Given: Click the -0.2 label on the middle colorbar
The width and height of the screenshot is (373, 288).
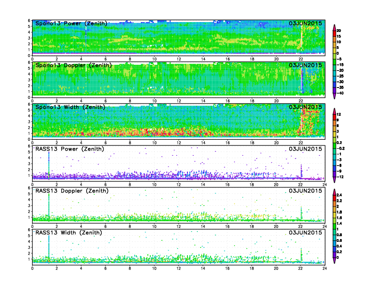Looking at the screenshot, I should 341,149.
